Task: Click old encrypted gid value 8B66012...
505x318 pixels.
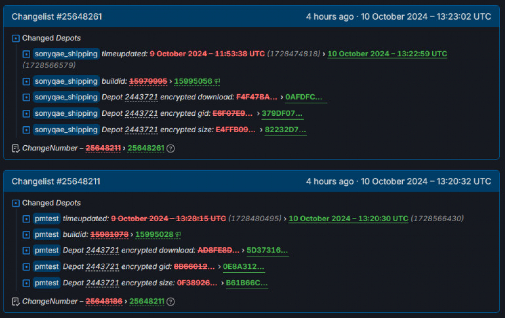Action: [194, 267]
